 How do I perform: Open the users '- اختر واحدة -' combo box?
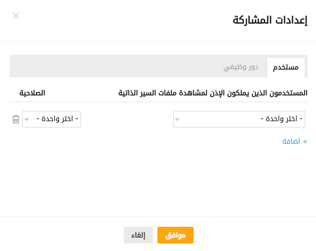pos(239,119)
